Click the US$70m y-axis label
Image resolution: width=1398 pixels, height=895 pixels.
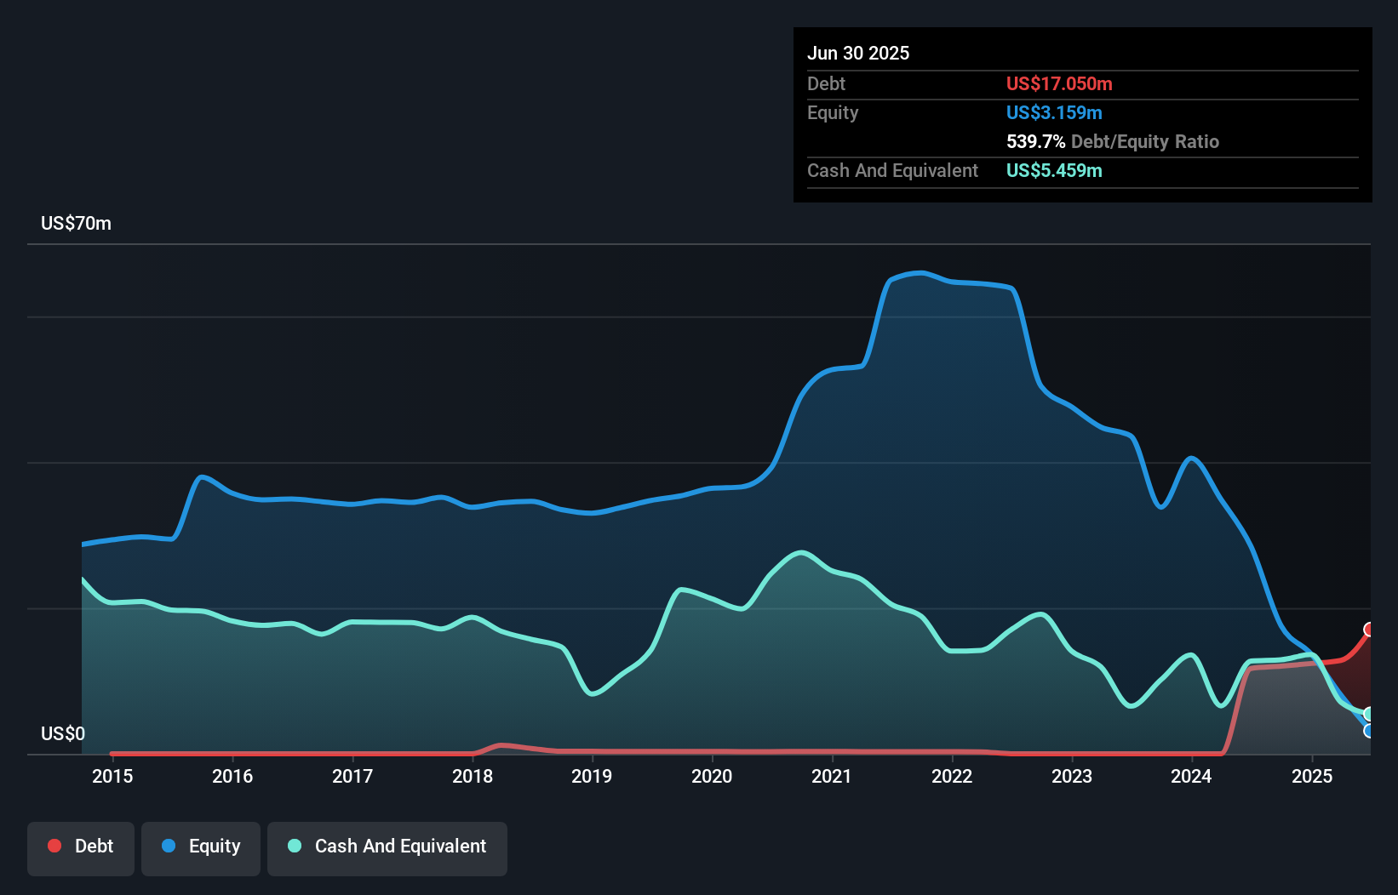click(76, 224)
